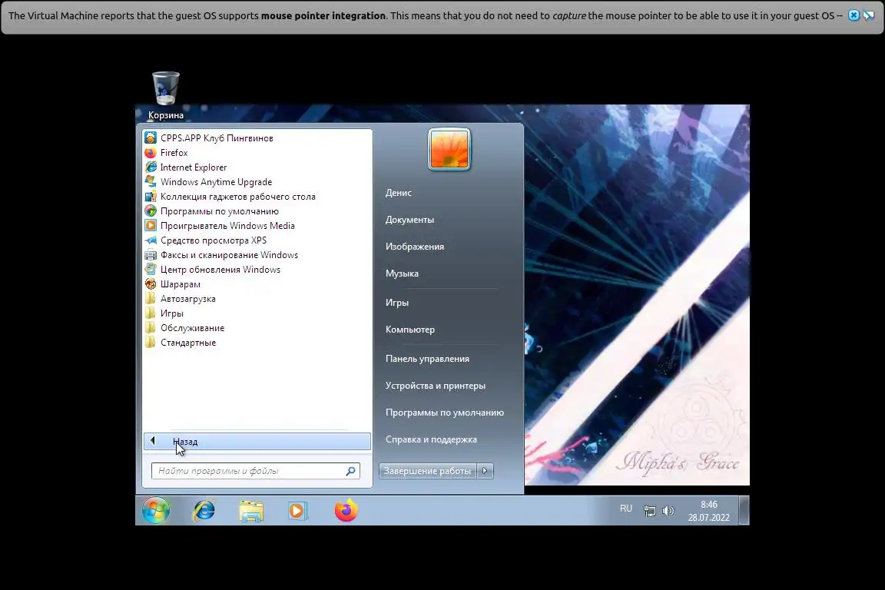
Task: Expand shutdown options arrow next to Завершение работы
Action: pos(486,471)
